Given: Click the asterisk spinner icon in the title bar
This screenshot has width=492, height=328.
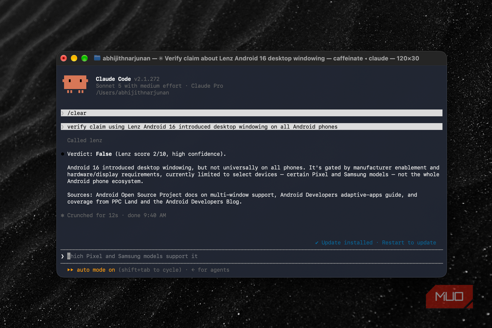Looking at the screenshot, I should pyautogui.click(x=161, y=58).
